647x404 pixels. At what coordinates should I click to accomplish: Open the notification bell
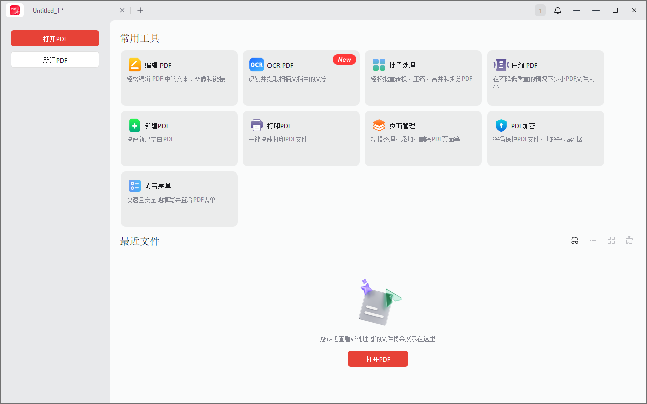558,10
